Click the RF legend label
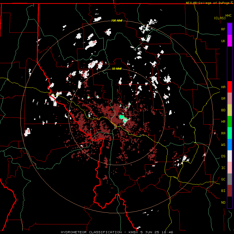This screenshot has height=234, width=234. 223,29
